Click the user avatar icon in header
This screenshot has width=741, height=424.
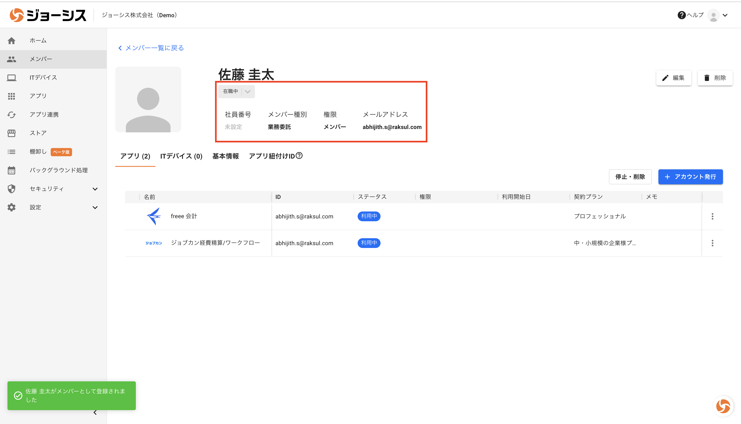coord(714,15)
